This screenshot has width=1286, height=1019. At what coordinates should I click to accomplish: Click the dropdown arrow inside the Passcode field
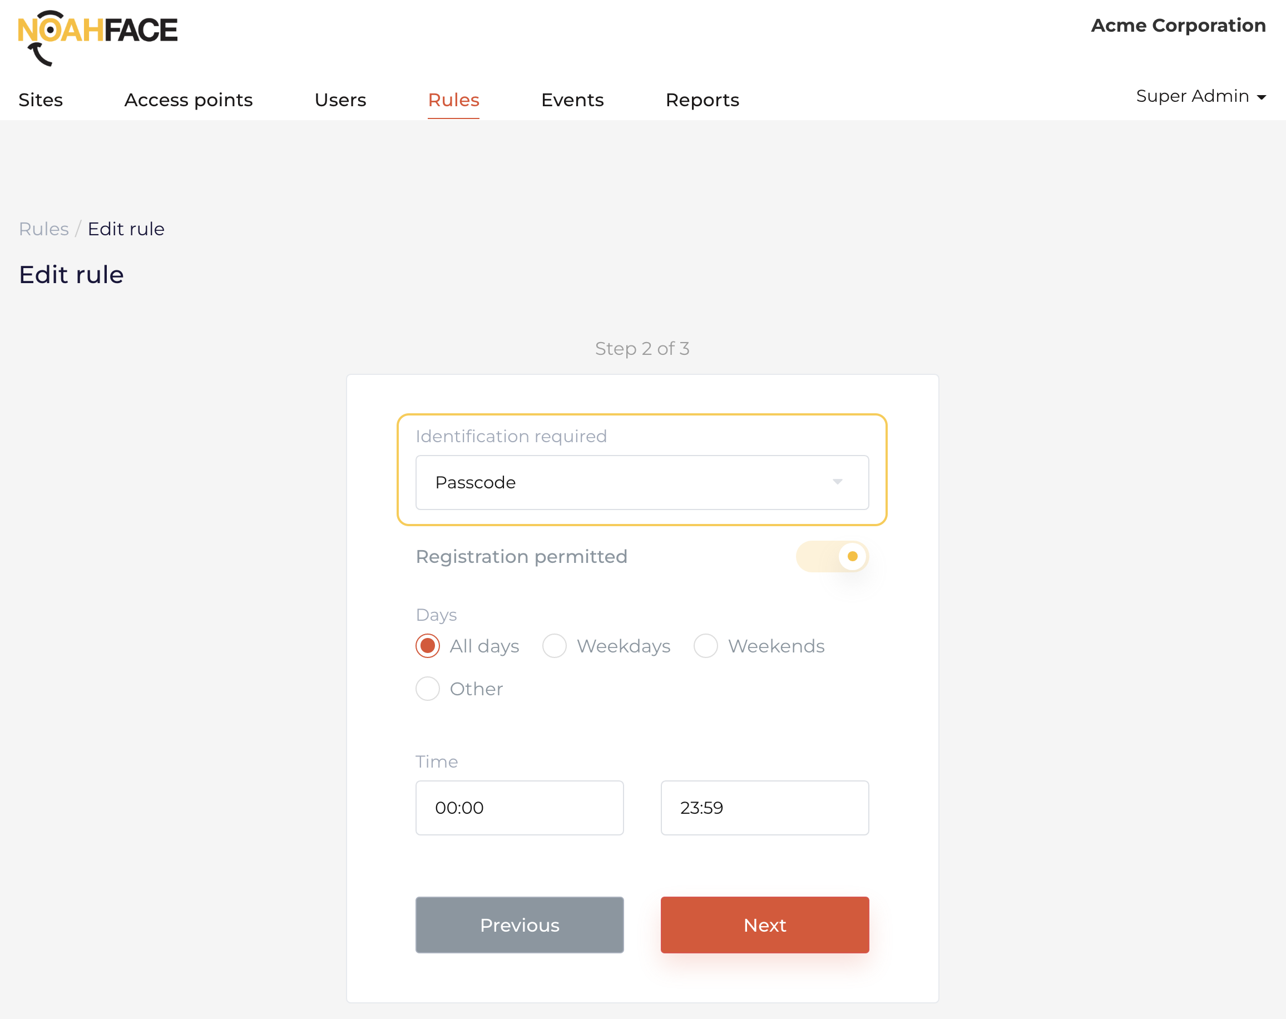[x=838, y=483]
